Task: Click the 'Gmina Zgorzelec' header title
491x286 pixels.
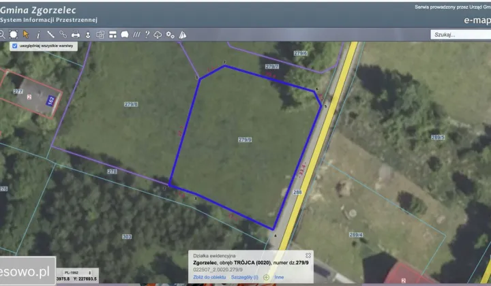Action: (x=38, y=10)
